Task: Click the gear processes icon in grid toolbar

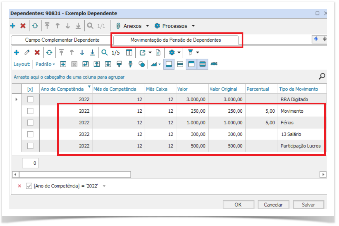Action: pyautogui.click(x=172, y=52)
